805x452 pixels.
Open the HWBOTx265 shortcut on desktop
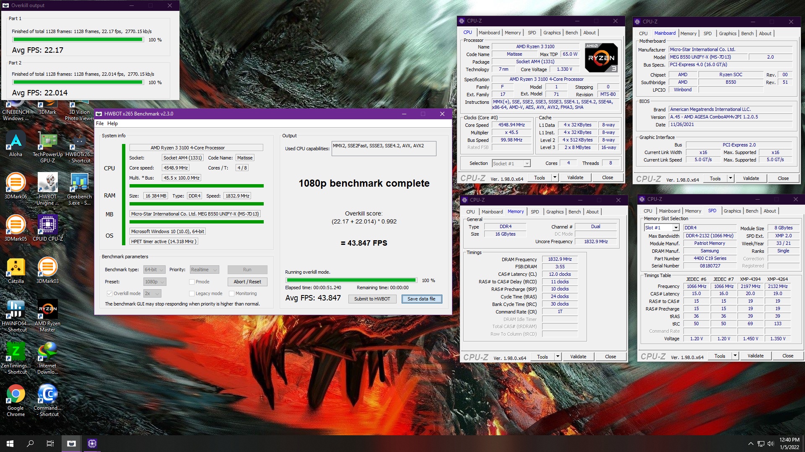tap(80, 147)
